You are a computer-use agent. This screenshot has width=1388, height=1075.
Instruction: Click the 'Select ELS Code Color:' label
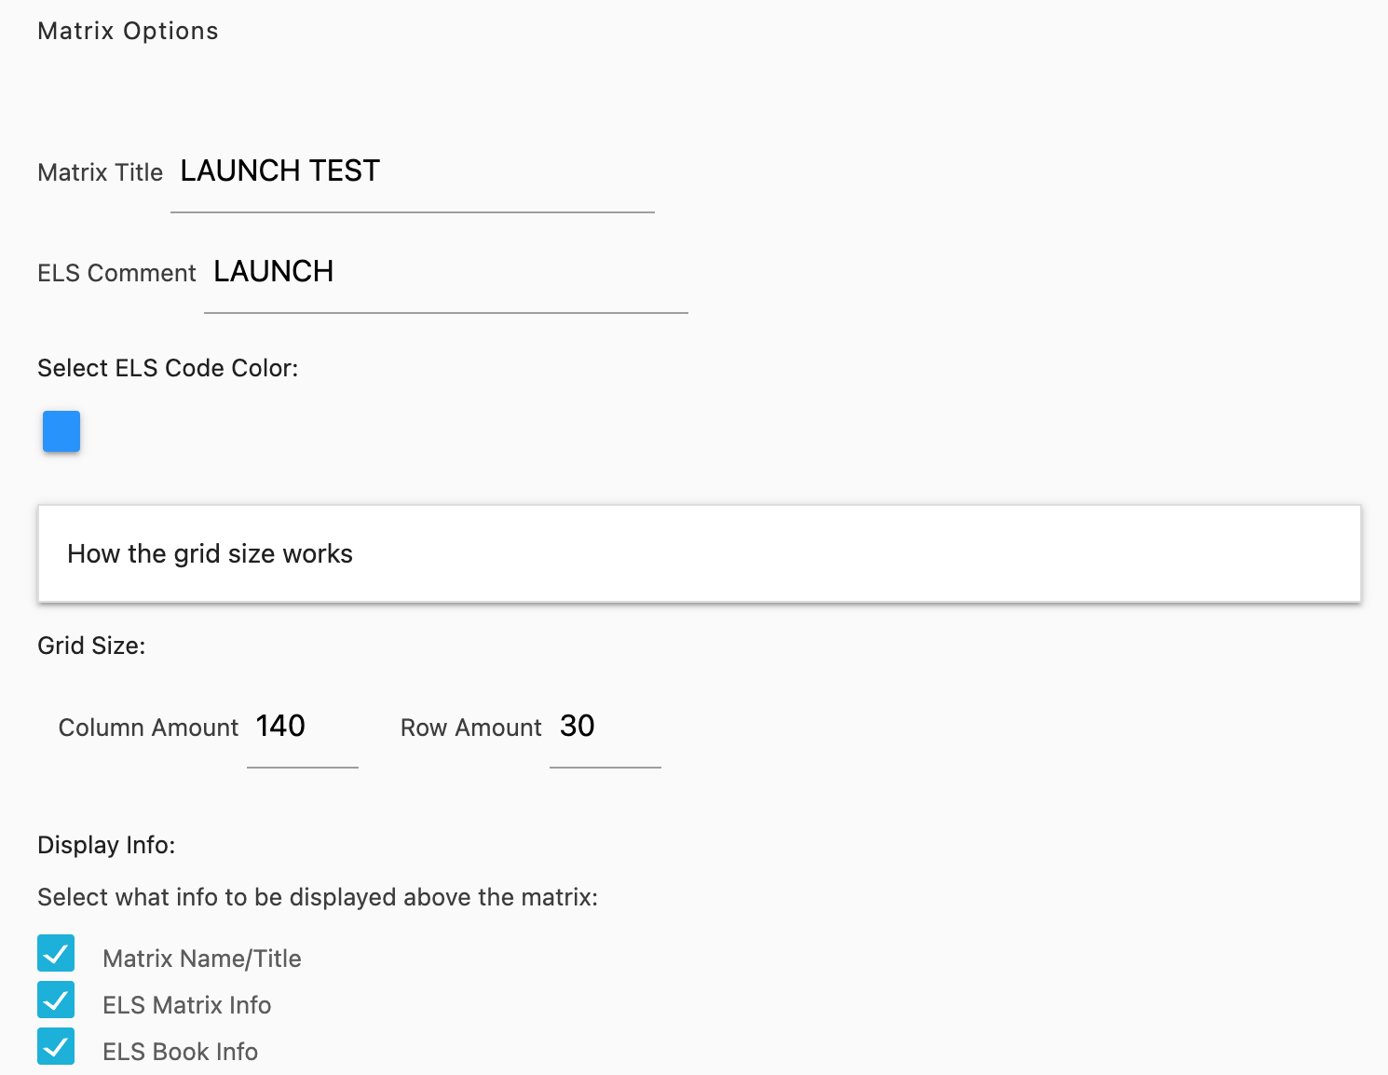click(x=168, y=368)
